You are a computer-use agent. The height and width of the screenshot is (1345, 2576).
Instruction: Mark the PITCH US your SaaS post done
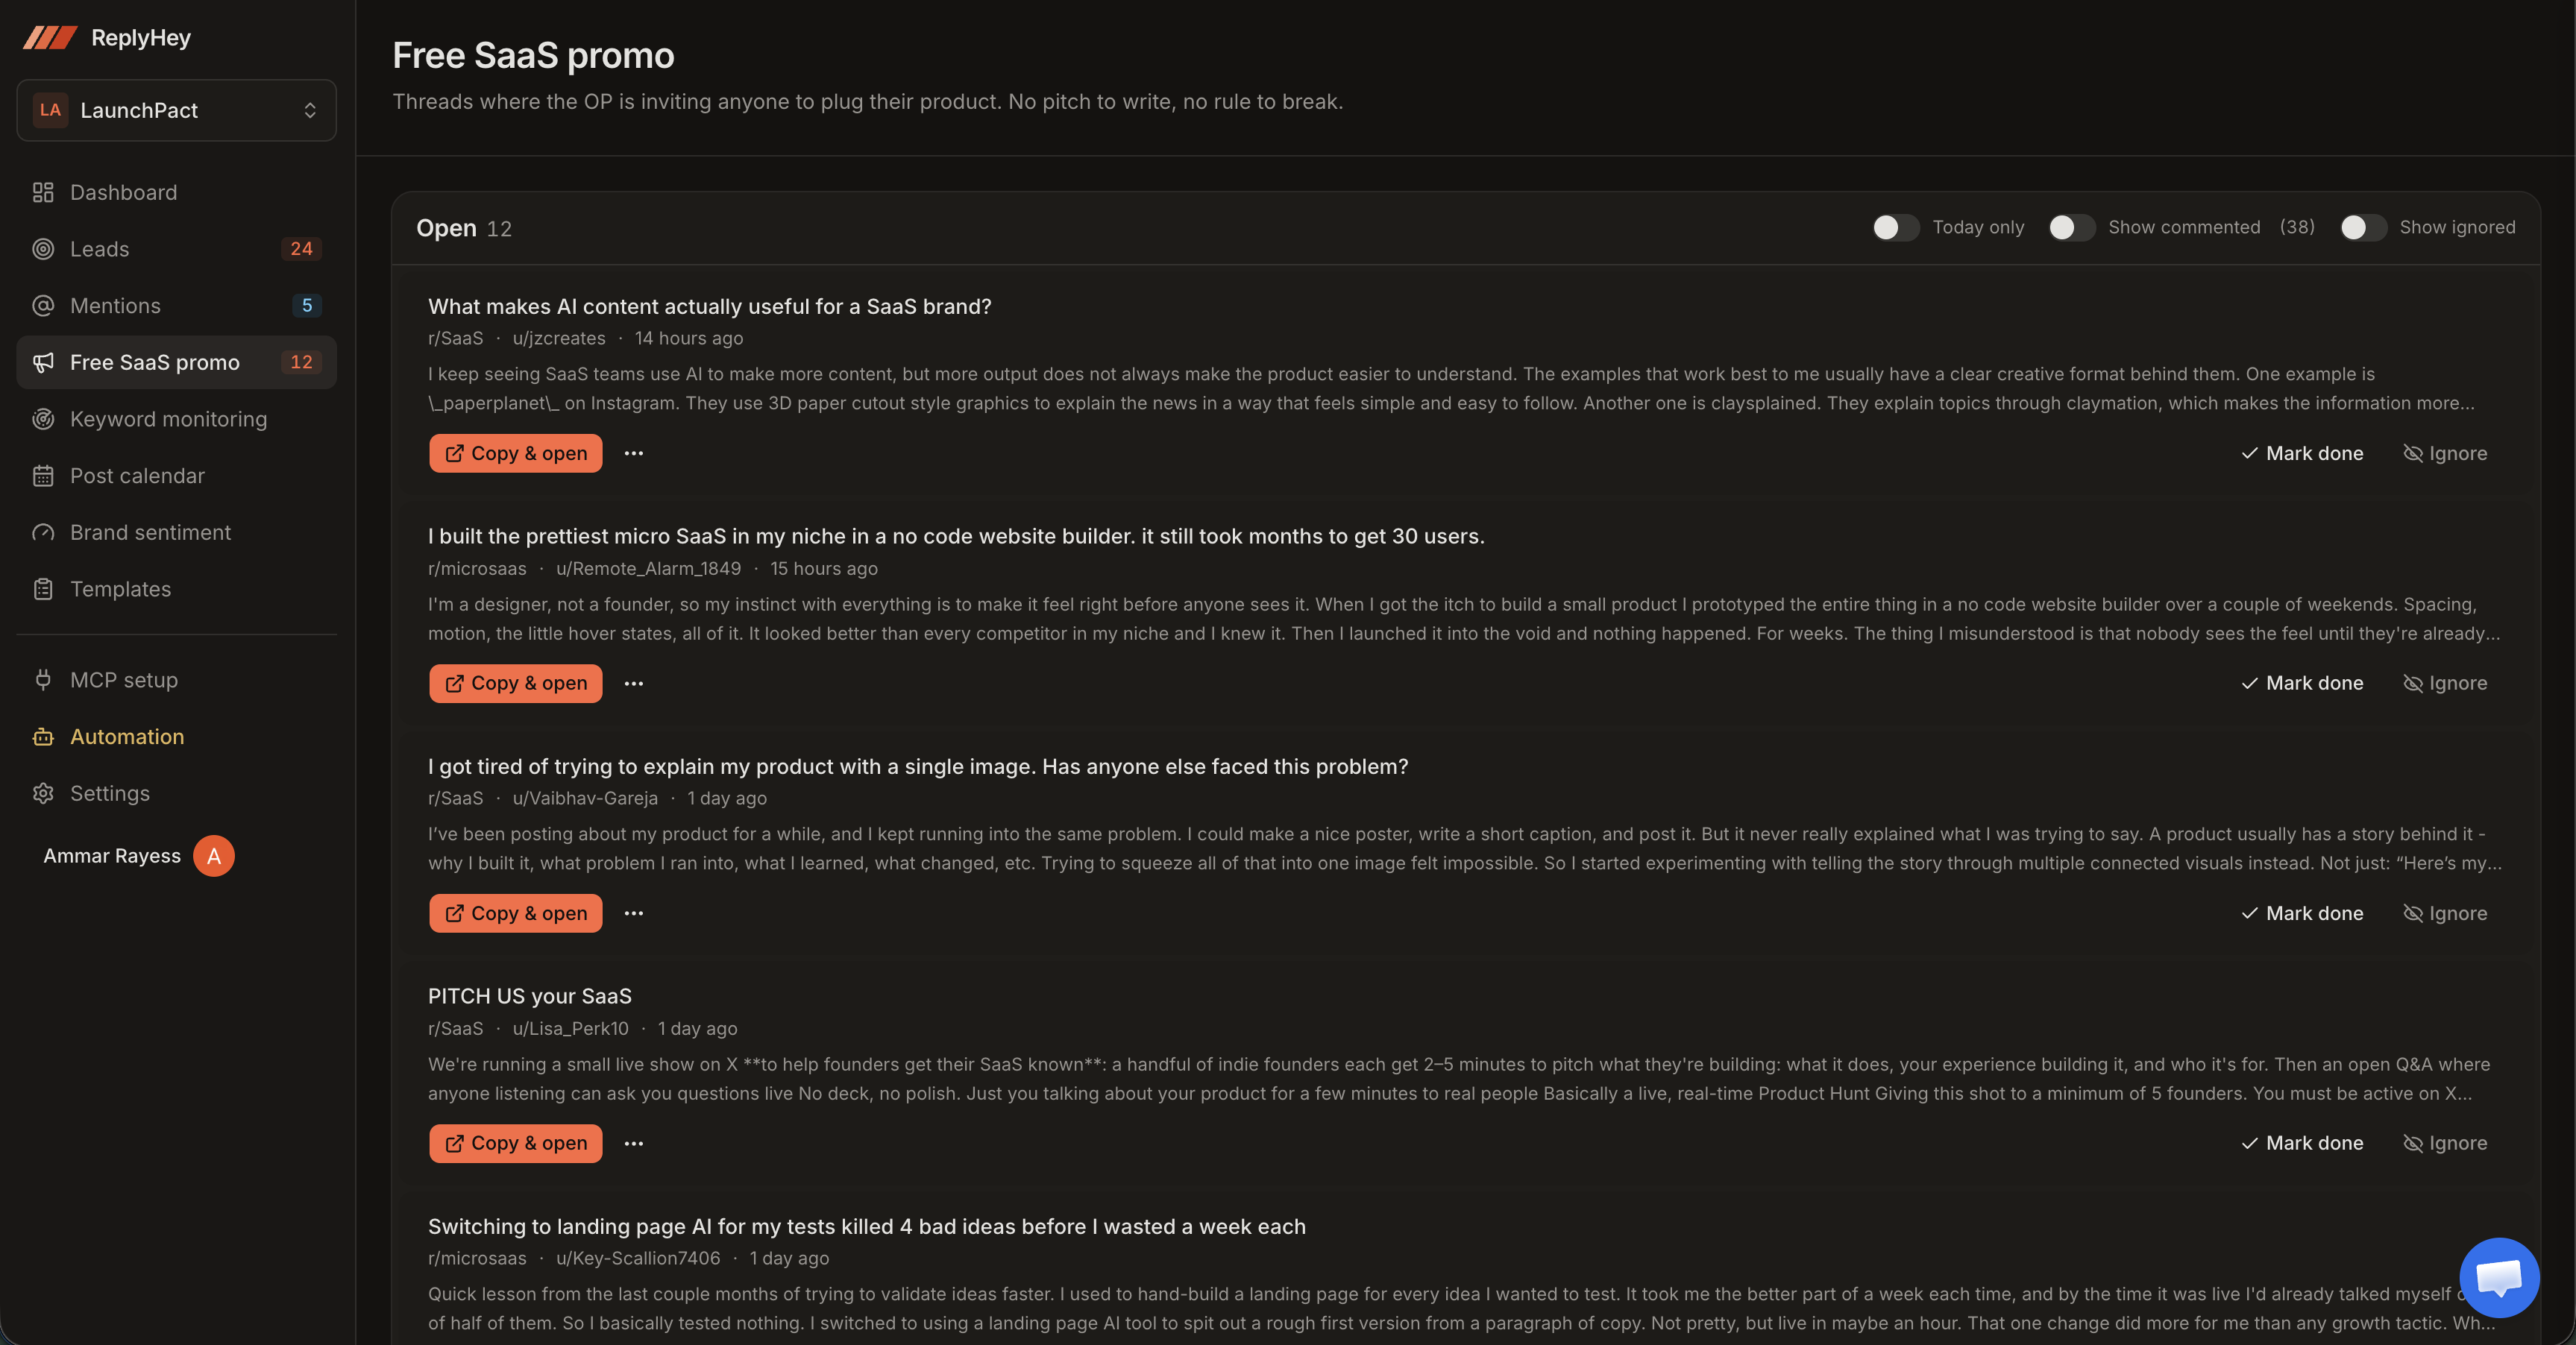point(2302,1143)
